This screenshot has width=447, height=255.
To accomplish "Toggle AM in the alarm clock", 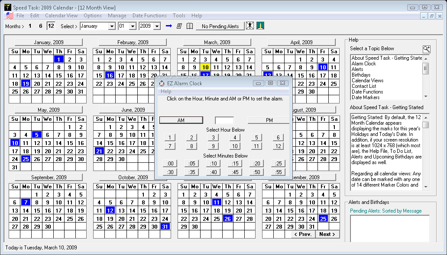I will (x=181, y=120).
